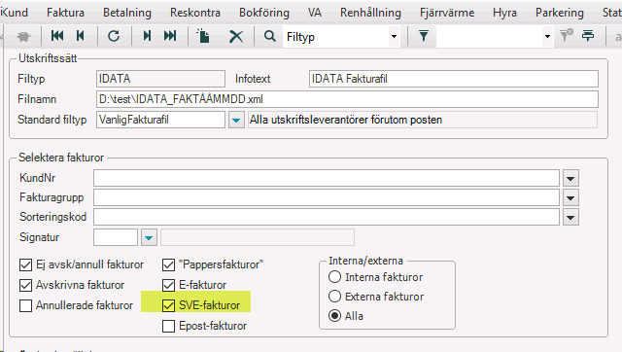Copy record with the documents icon
Viewport: 622px width, 352px height.
tap(203, 36)
